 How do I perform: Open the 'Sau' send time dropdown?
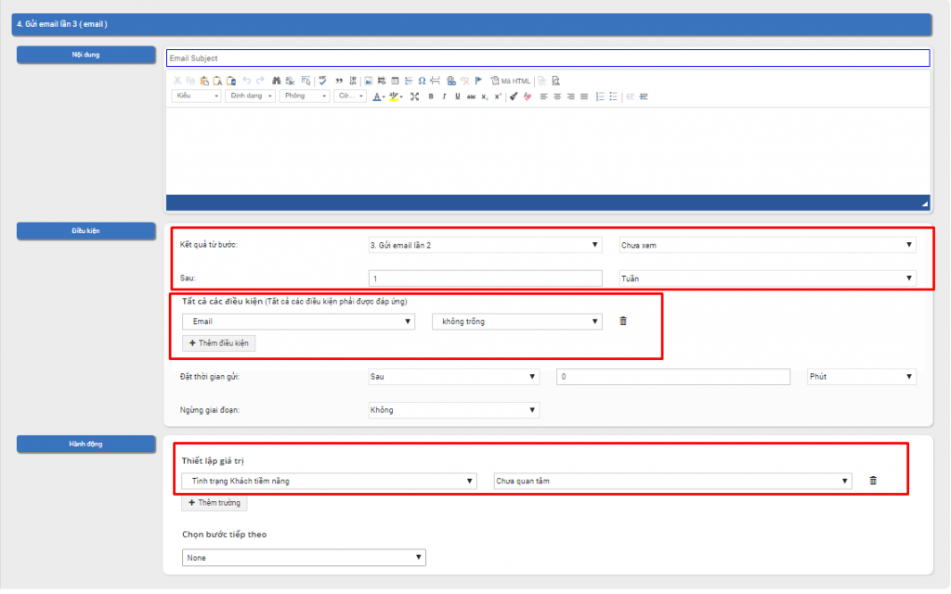453,377
